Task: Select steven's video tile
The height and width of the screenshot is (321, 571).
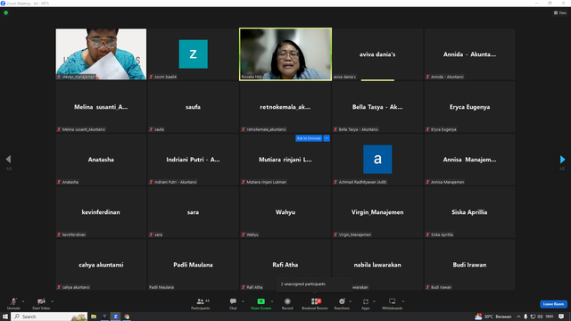Action: [x=101, y=54]
